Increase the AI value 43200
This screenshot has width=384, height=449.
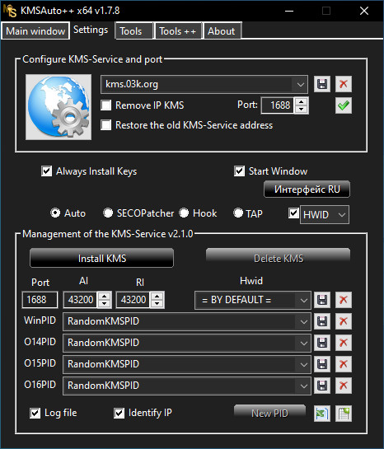[104, 297]
